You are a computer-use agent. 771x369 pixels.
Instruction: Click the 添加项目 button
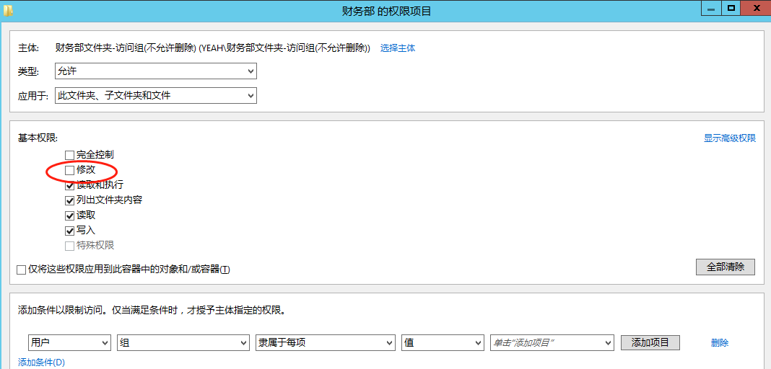pyautogui.click(x=650, y=342)
